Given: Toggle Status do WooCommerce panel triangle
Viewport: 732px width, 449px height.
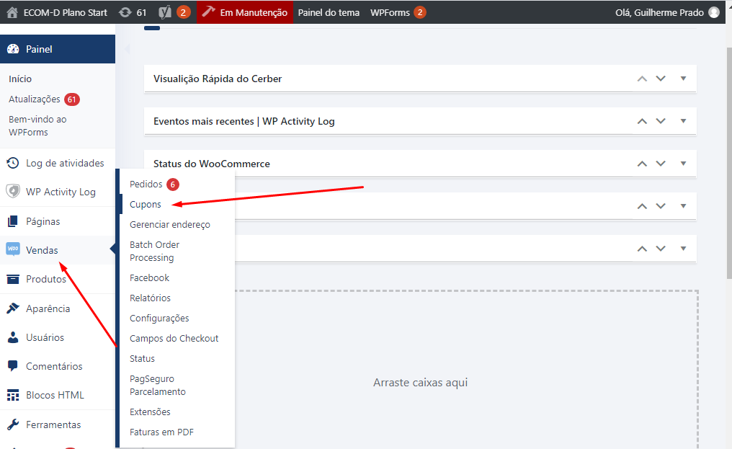Looking at the screenshot, I should [684, 164].
